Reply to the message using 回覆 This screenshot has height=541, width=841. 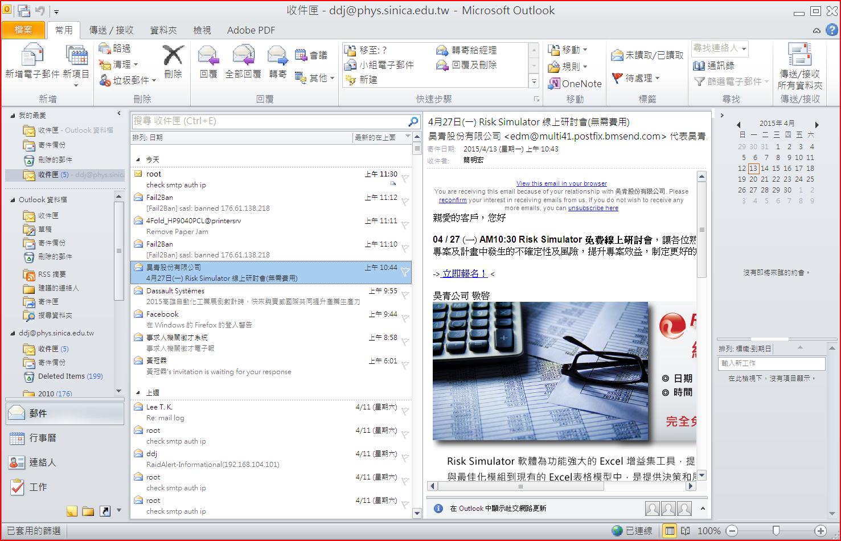click(x=208, y=62)
